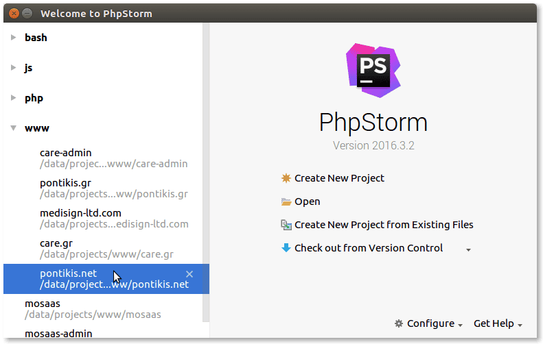Open the Get Help menu
This screenshot has width=543, height=344.
498,323
